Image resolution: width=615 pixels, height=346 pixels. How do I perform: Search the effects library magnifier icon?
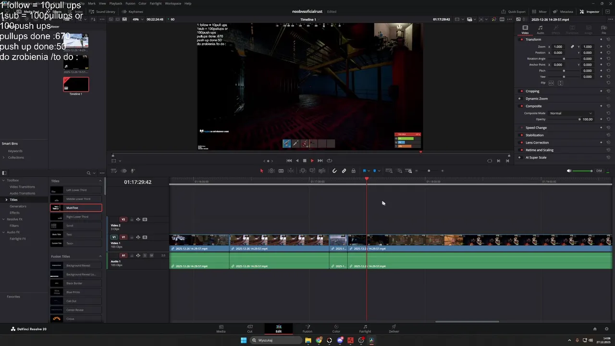pyautogui.click(x=88, y=173)
